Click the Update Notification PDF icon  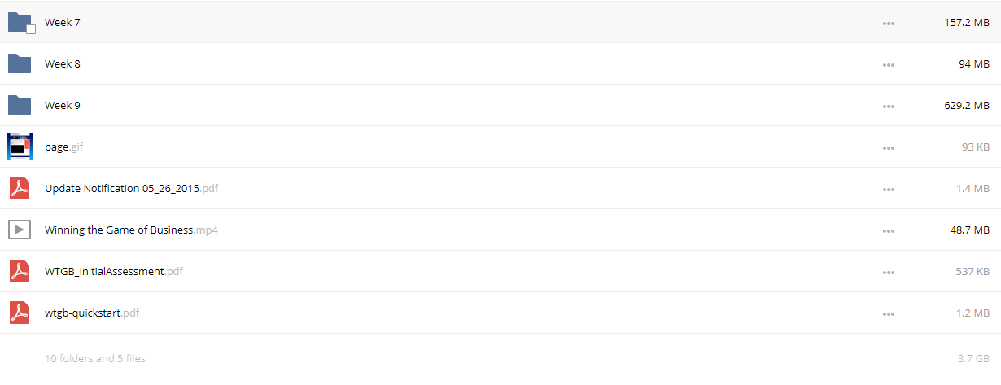[20, 188]
